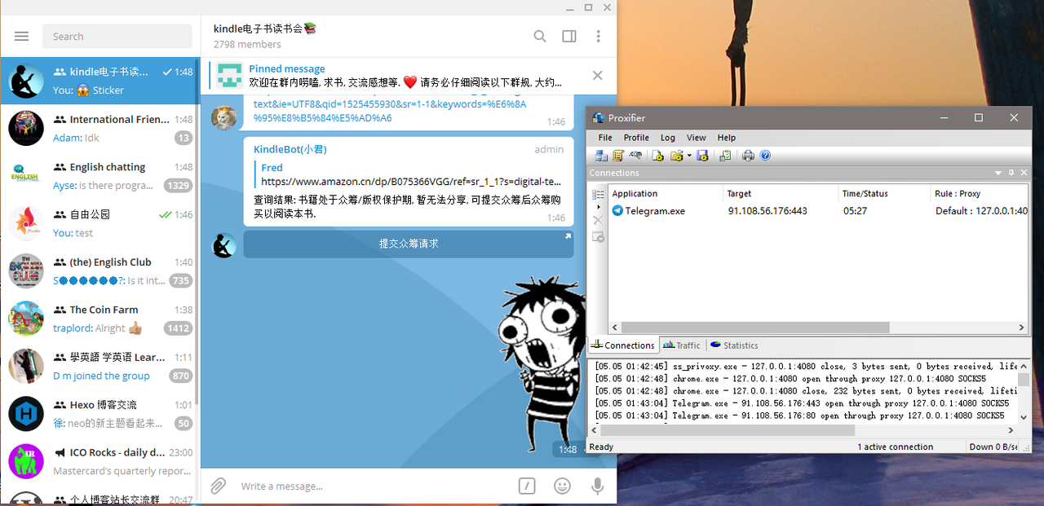
Task: Open Connections pane dropdown menu arrow
Action: [998, 173]
